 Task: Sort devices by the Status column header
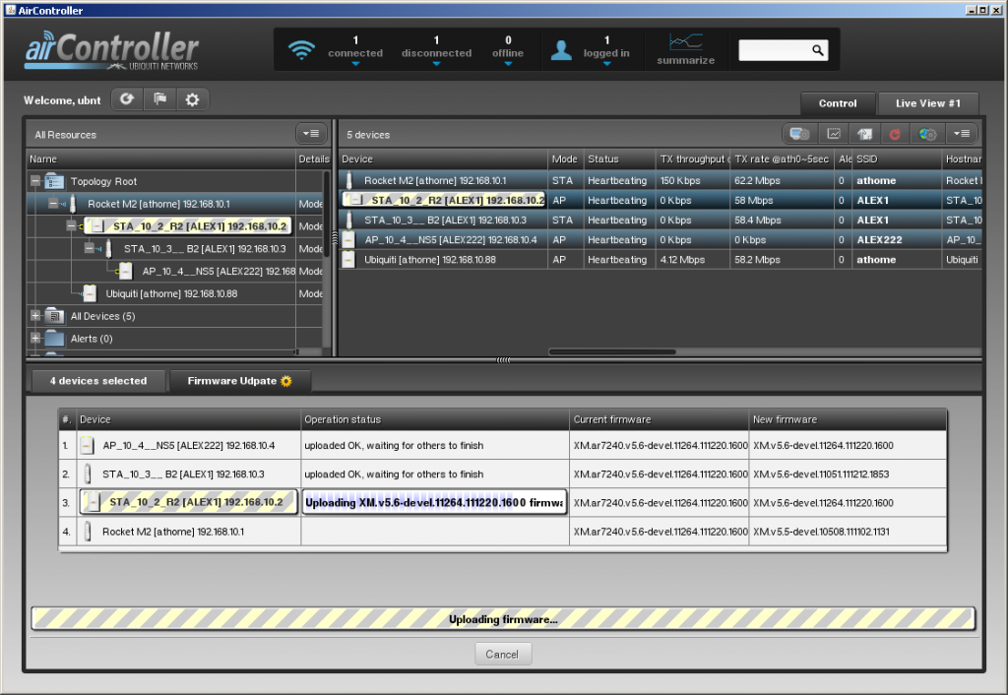pyautogui.click(x=619, y=158)
